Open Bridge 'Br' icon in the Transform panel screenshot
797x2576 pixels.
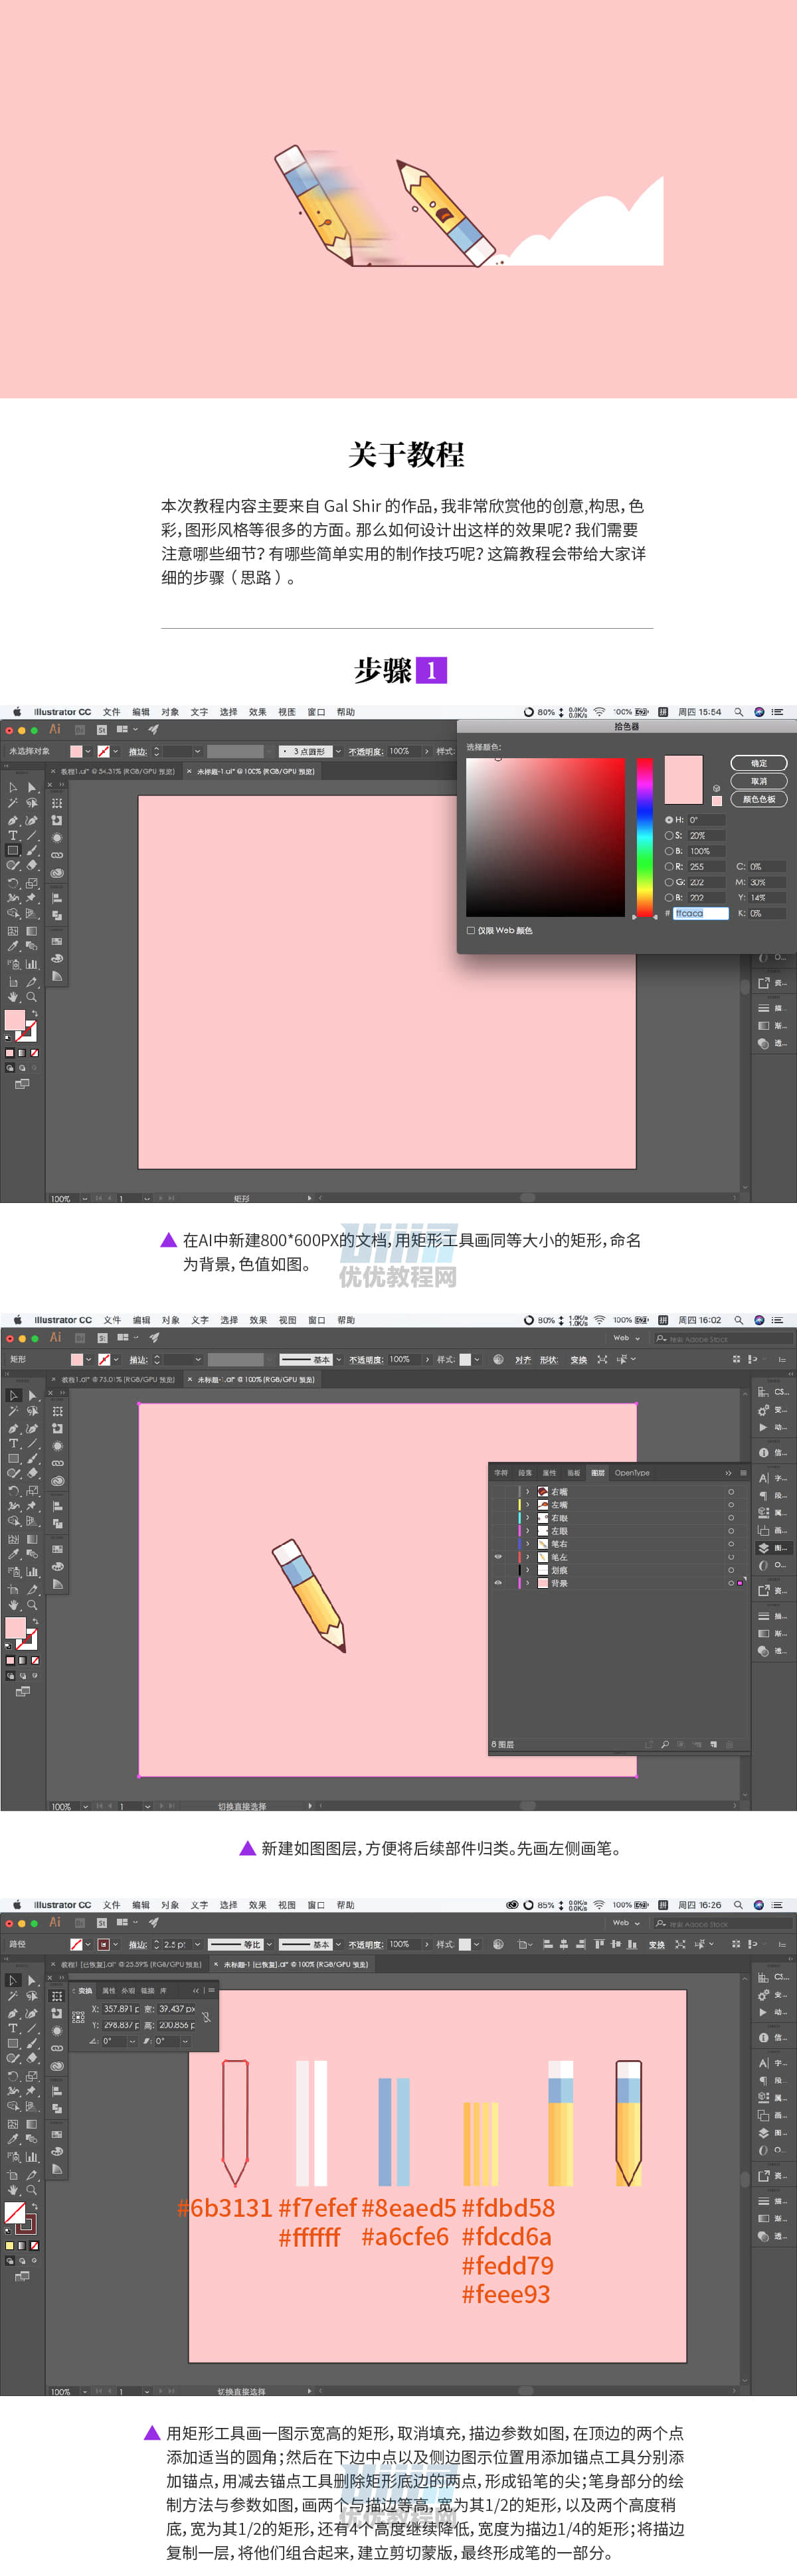click(81, 1922)
